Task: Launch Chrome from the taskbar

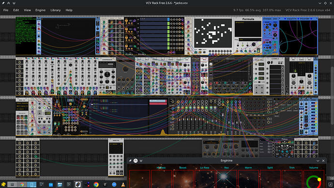Action: click(96, 185)
